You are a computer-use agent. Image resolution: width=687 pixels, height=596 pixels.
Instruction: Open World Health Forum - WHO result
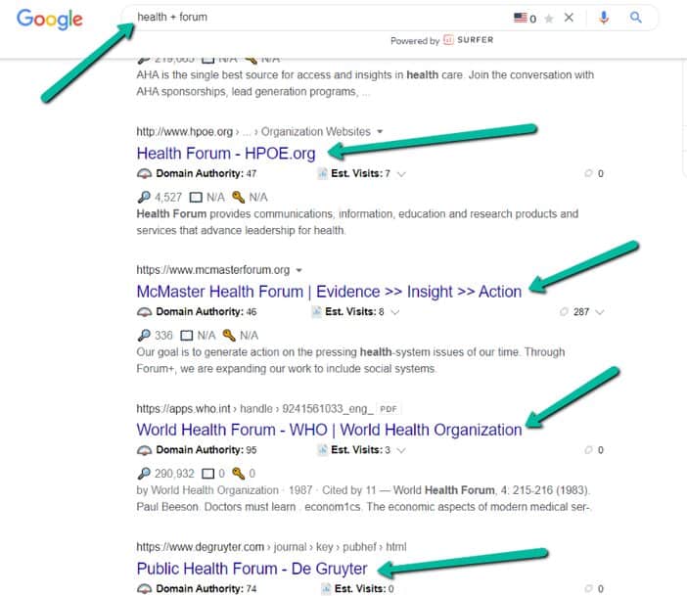329,430
